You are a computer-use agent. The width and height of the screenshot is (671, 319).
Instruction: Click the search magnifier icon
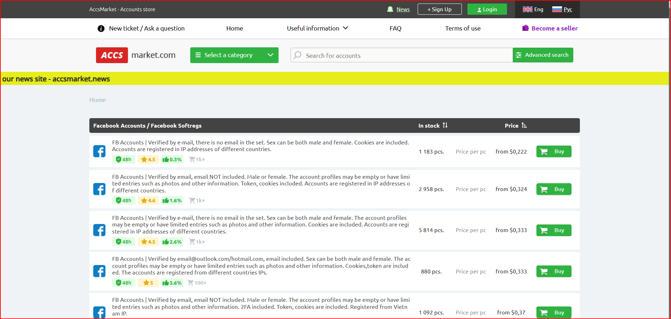297,55
